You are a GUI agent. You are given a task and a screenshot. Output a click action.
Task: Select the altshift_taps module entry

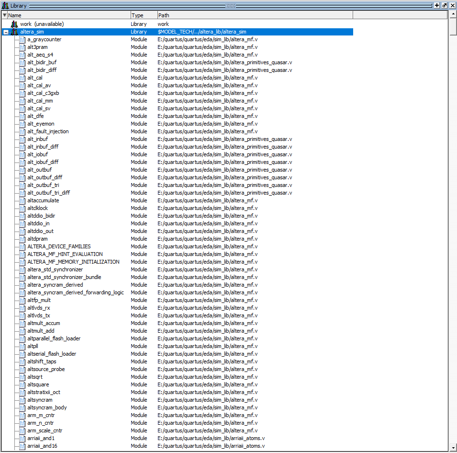click(x=42, y=361)
